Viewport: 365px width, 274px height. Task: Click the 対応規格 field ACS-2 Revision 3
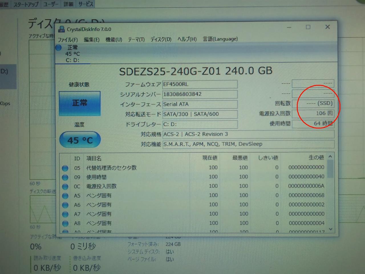(248, 134)
